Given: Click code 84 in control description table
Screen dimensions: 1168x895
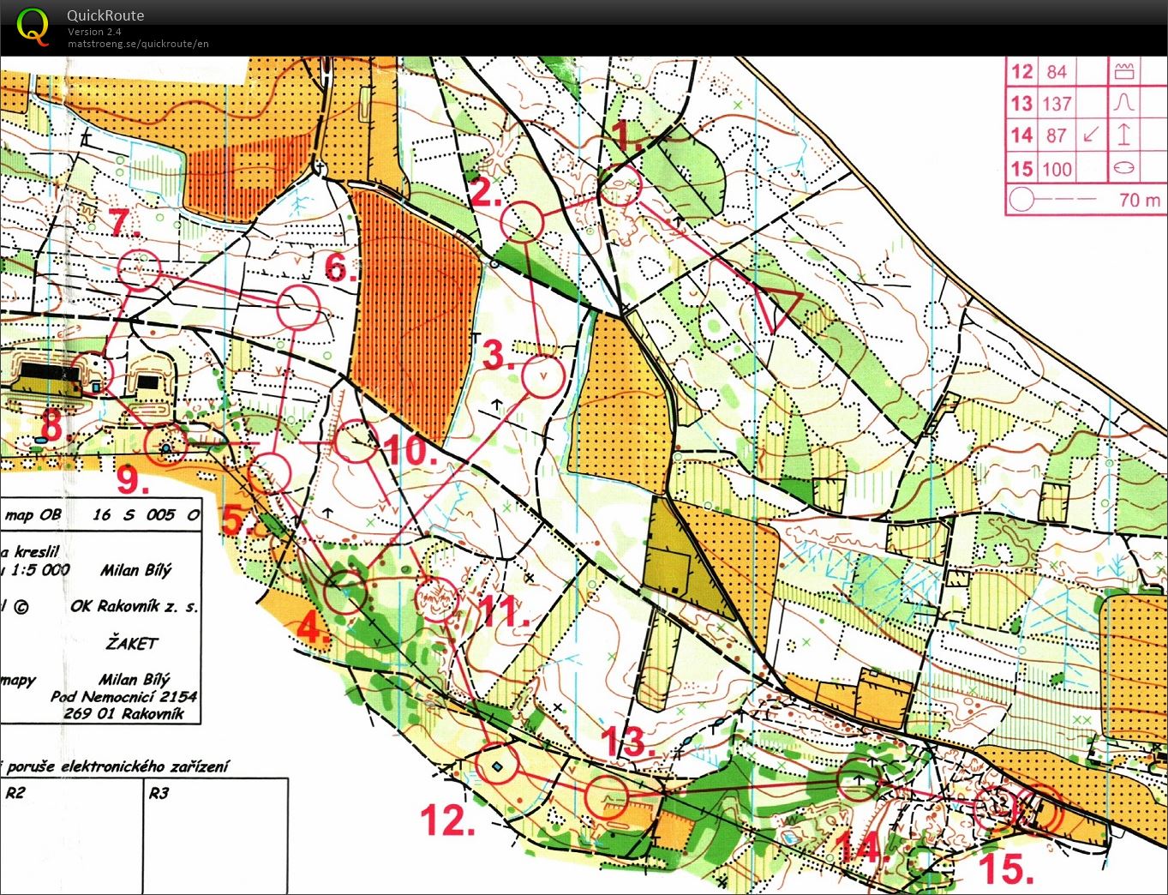Looking at the screenshot, I should coord(1057,72).
